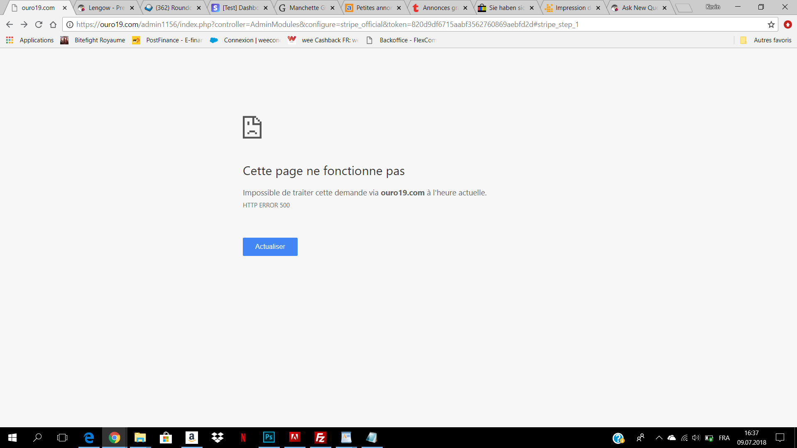Open the Autres favoris folder

pos(766,40)
